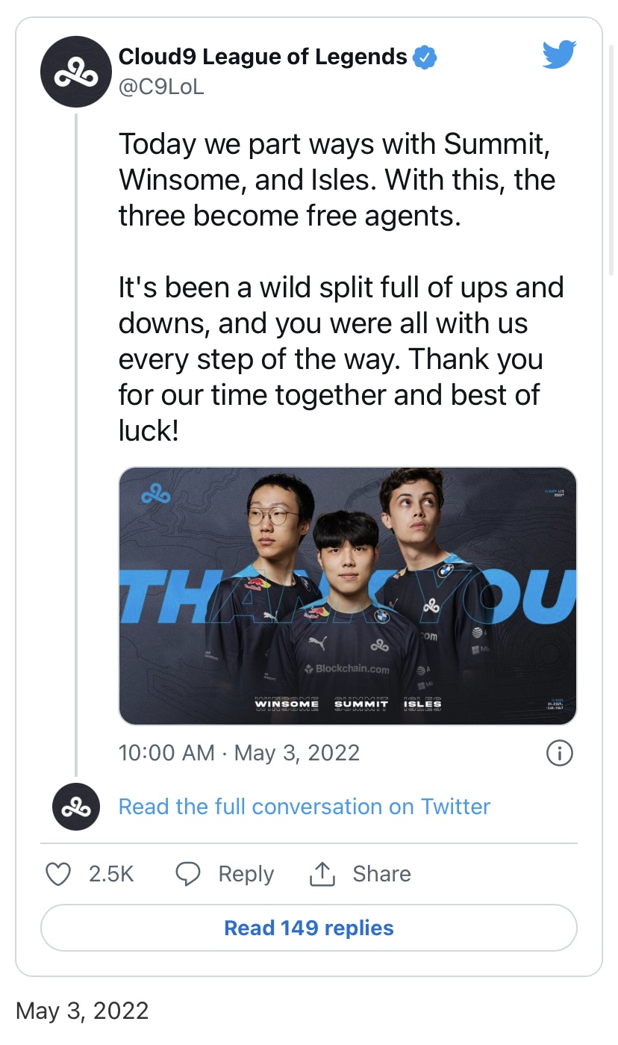Click the 2.5K likes count
The width and height of the screenshot is (618, 1045).
pos(111,874)
